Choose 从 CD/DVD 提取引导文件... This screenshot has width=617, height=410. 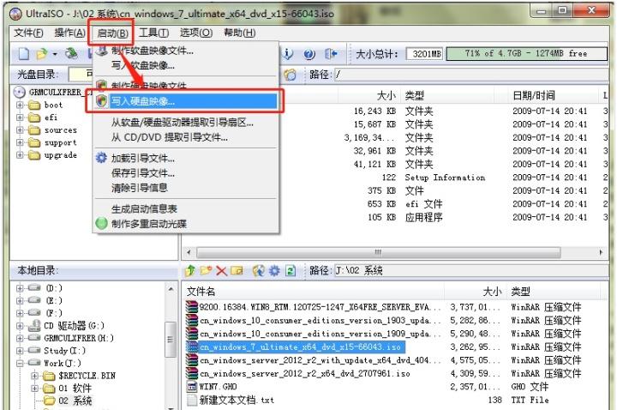pyautogui.click(x=186, y=137)
